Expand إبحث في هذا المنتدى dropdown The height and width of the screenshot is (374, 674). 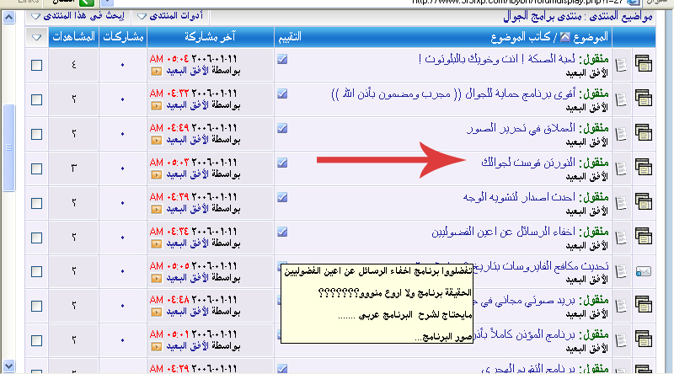83,16
